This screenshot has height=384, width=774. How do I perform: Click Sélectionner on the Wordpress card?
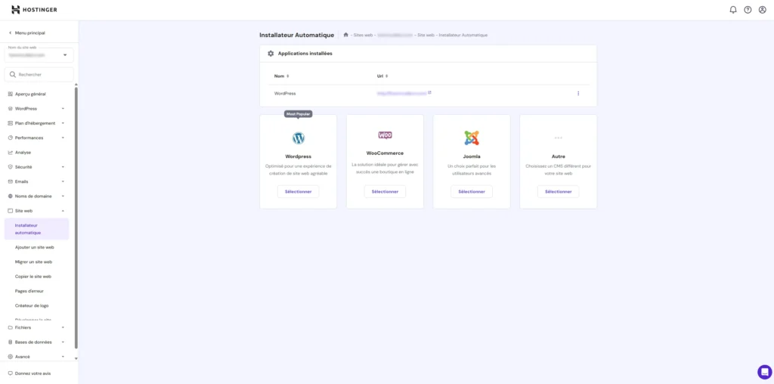click(x=298, y=191)
